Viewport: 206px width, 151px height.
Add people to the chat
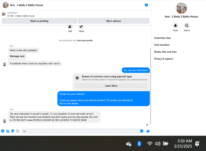70,26
